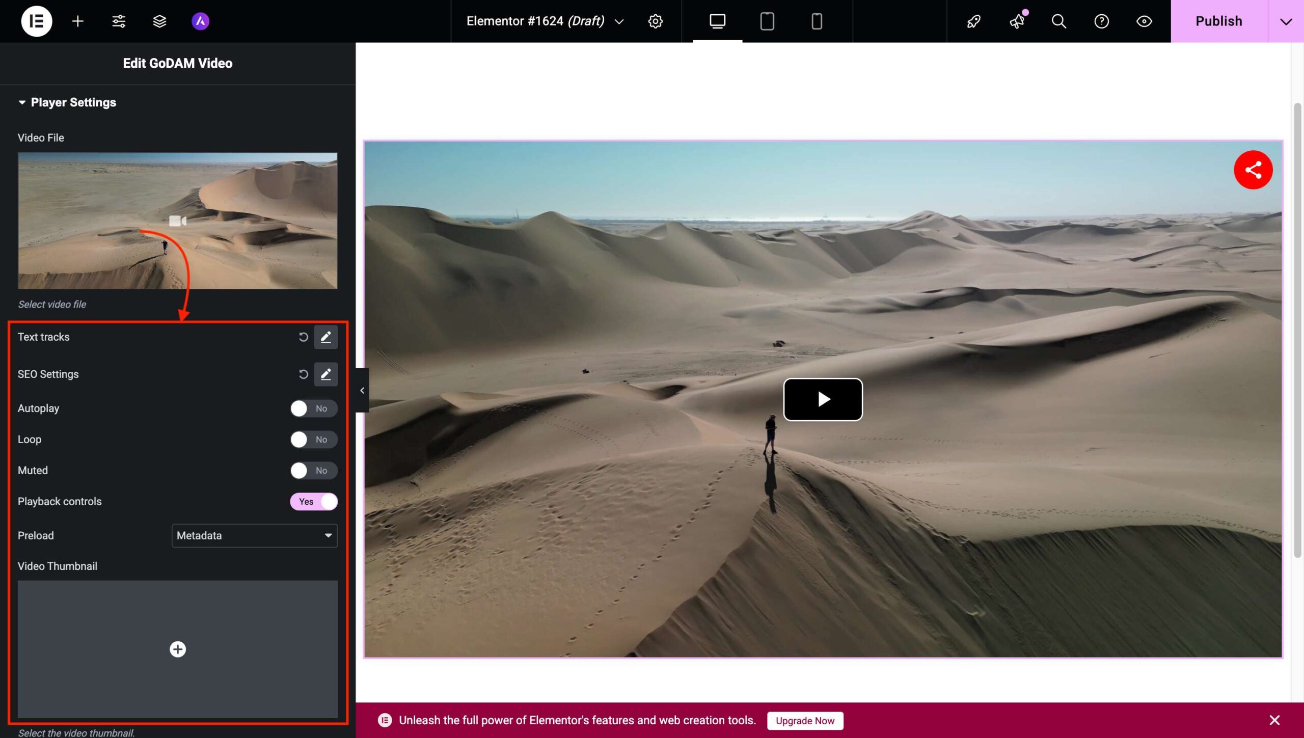Viewport: 1304px width, 738px height.
Task: Switch to mobile view mode
Action: [817, 21]
